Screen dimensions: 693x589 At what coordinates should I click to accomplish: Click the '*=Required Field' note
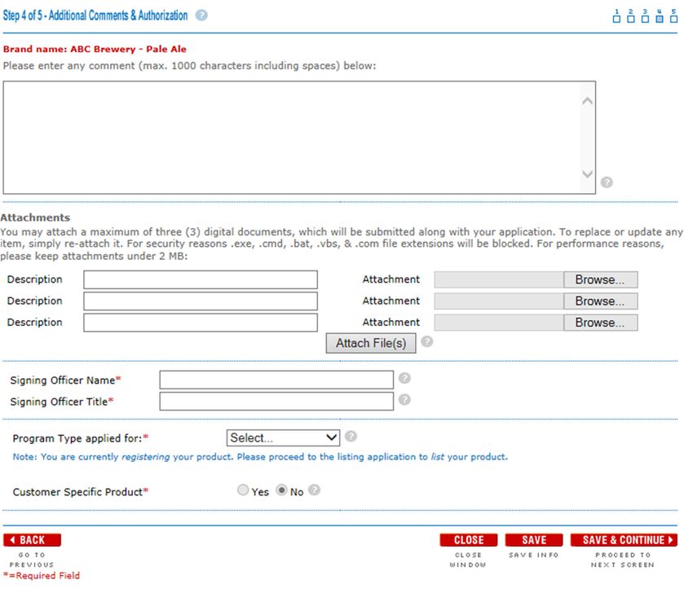pyautogui.click(x=42, y=575)
